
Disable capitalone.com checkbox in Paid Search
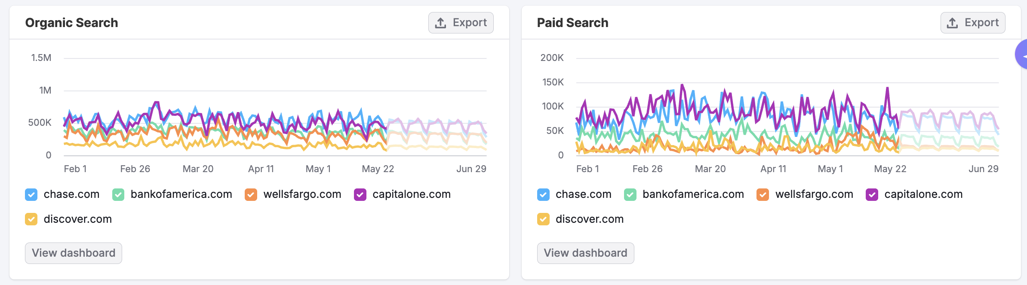pyautogui.click(x=872, y=195)
